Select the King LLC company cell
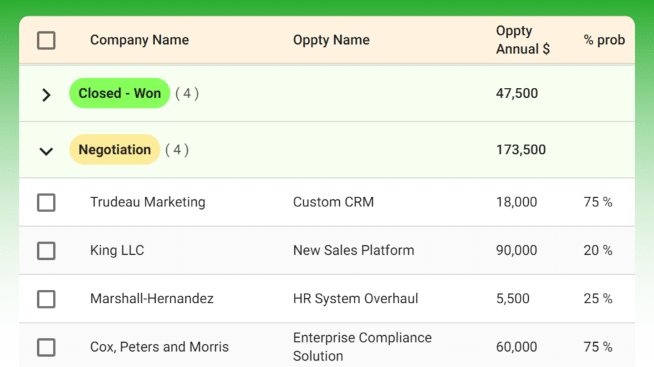 (x=117, y=250)
